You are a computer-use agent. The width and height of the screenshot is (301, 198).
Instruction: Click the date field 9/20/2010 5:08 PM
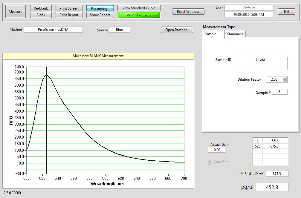point(249,14)
